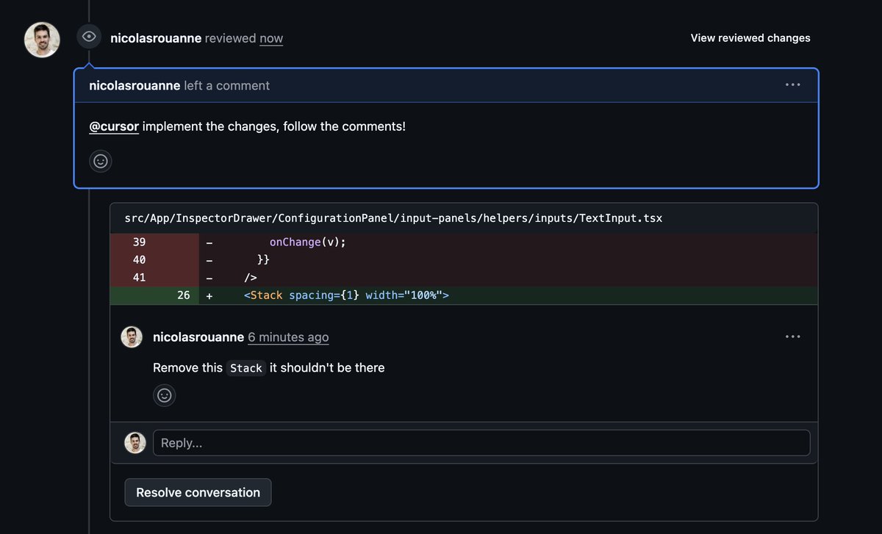The height and width of the screenshot is (534, 882).
Task: Open the kebab menu on the review comment
Action: tap(792, 84)
